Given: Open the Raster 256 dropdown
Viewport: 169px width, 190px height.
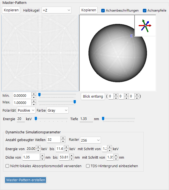Looking at the screenshot, I should tap(90, 140).
